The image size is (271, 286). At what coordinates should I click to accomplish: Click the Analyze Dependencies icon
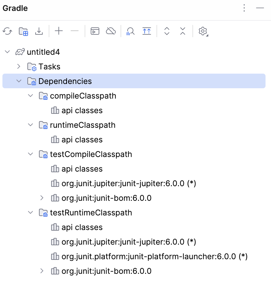tap(131, 31)
